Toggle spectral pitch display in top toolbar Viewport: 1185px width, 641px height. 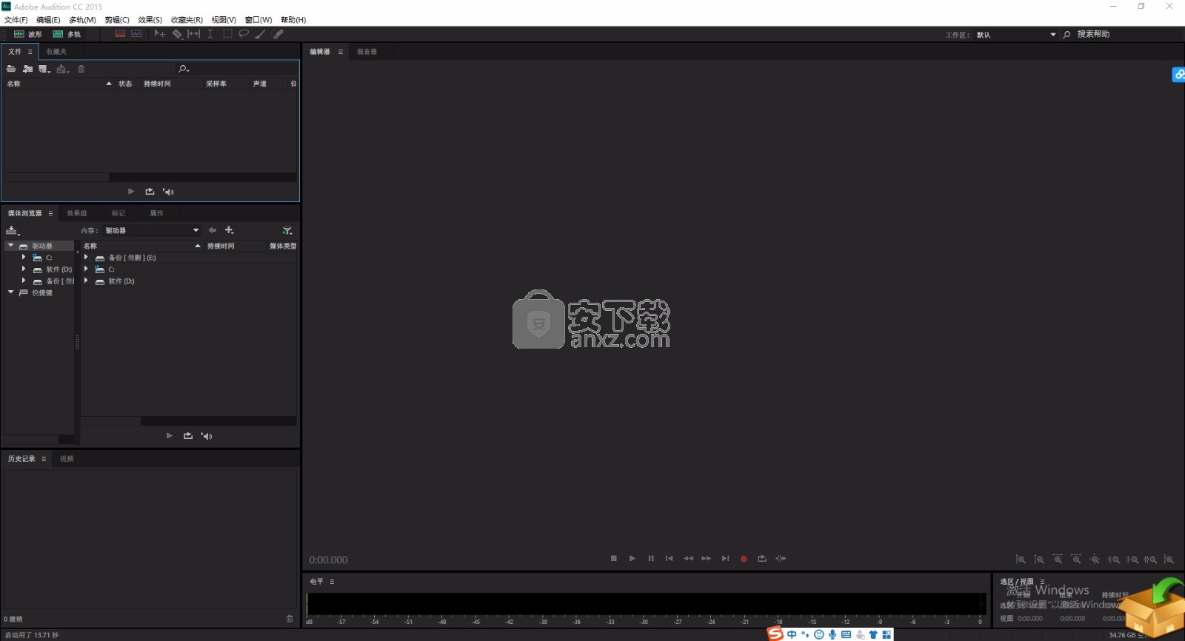pos(136,34)
